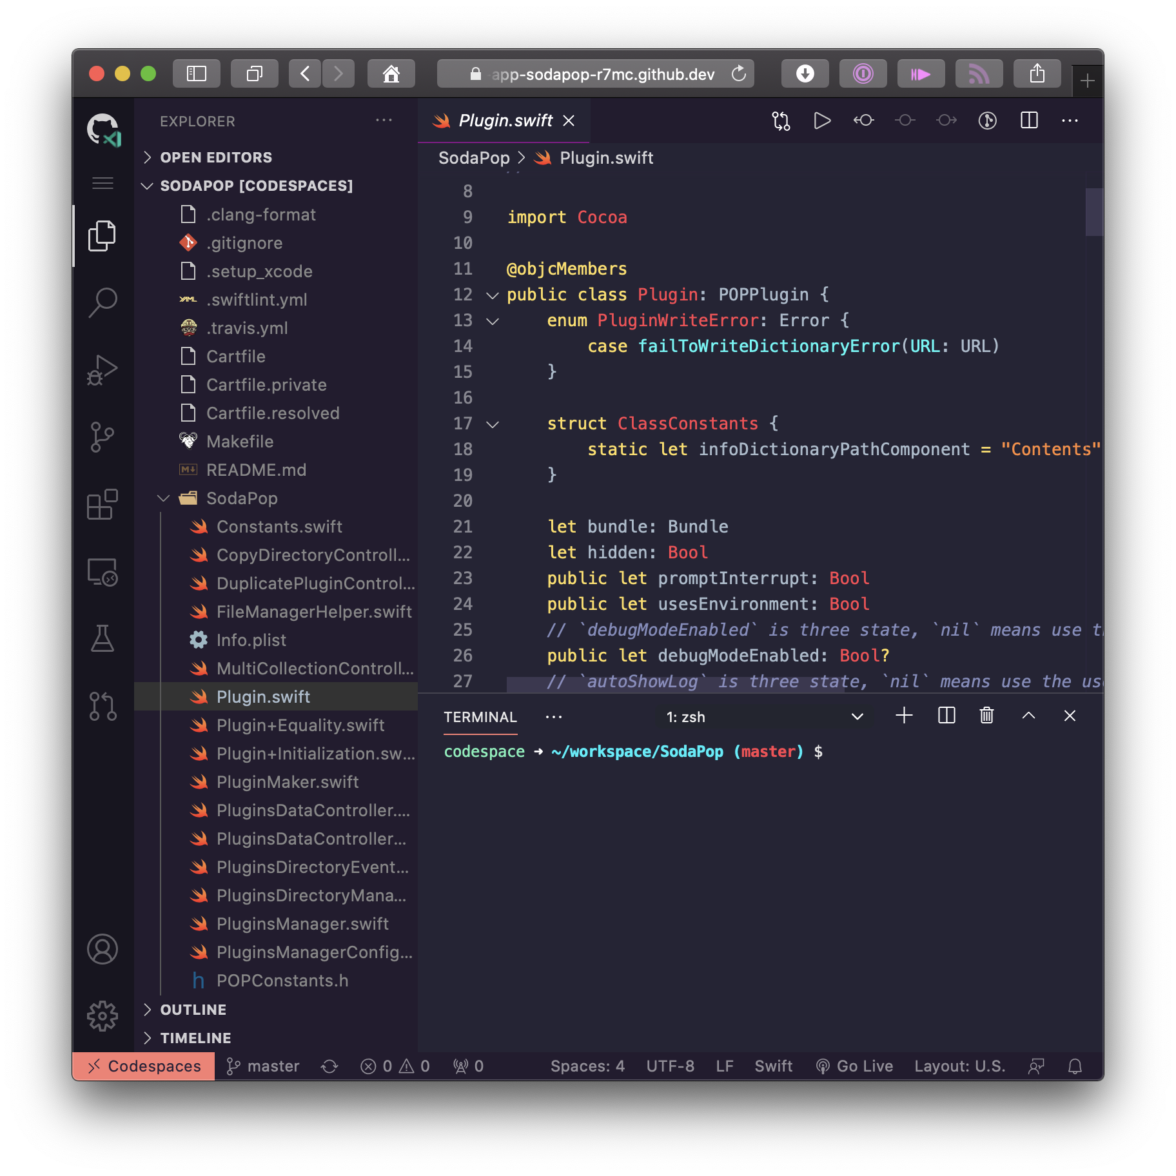This screenshot has width=1176, height=1176.
Task: Change LF end of line sequence
Action: [725, 1066]
